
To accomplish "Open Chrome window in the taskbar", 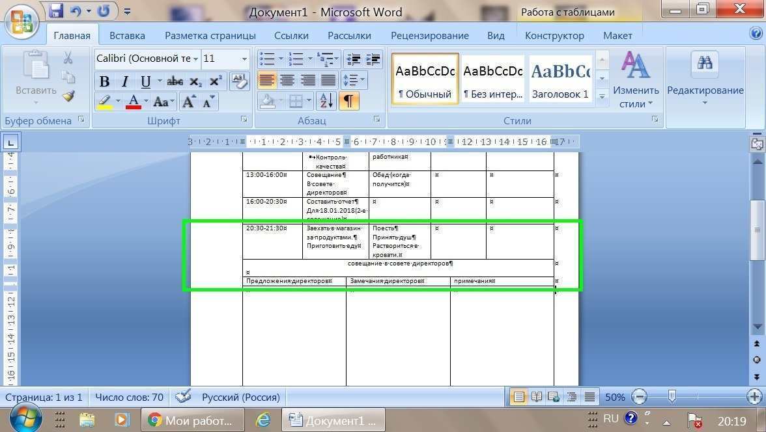I will pos(190,420).
